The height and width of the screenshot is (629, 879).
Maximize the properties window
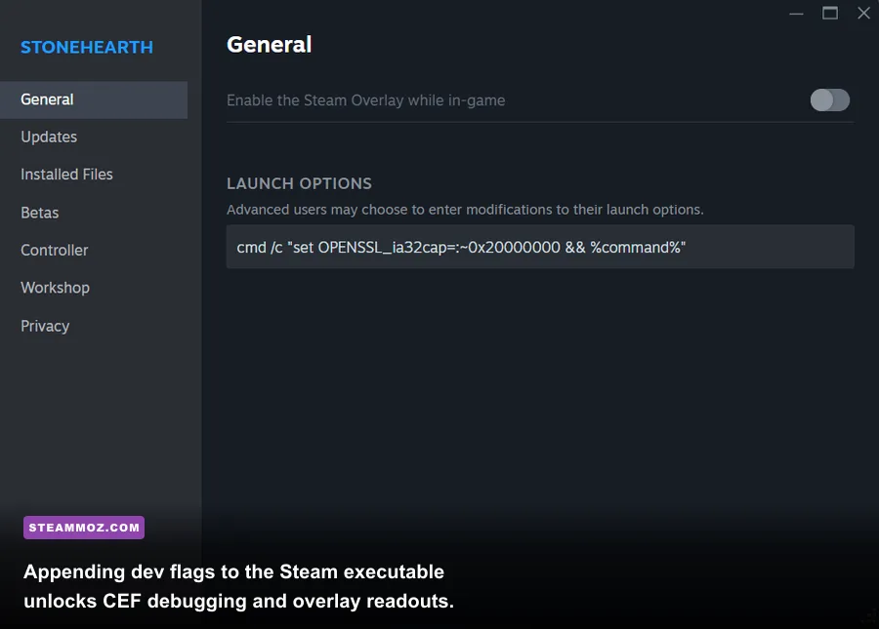click(x=829, y=13)
